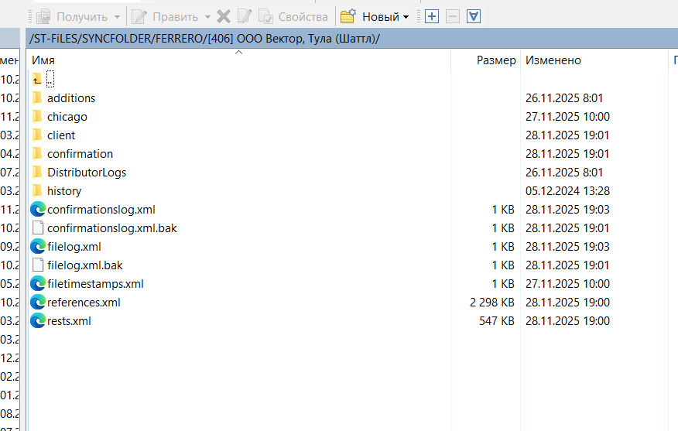678x431 pixels.
Task: Click the Получить download button
Action: point(72,17)
